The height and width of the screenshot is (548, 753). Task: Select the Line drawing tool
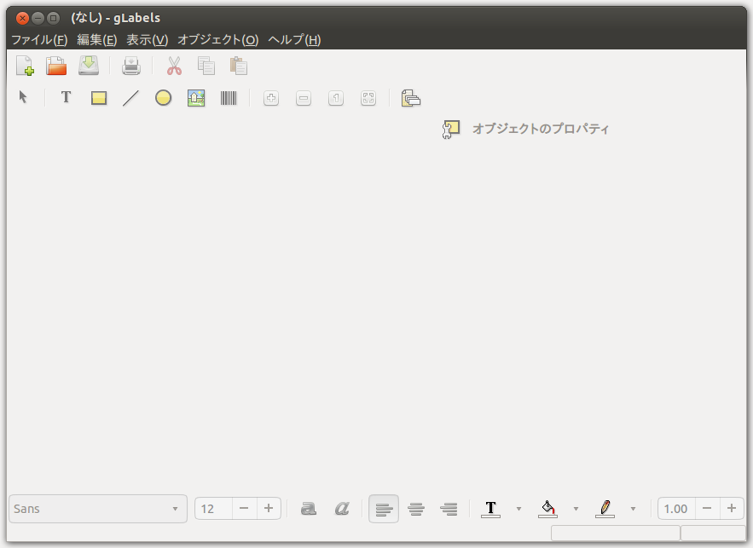[x=130, y=98]
